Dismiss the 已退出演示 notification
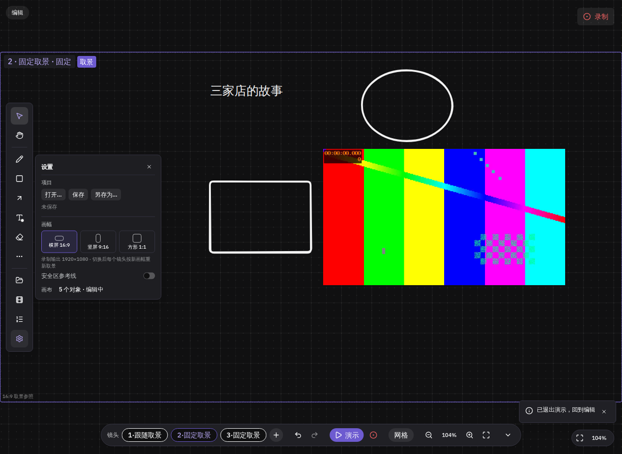The image size is (622, 454). (604, 412)
